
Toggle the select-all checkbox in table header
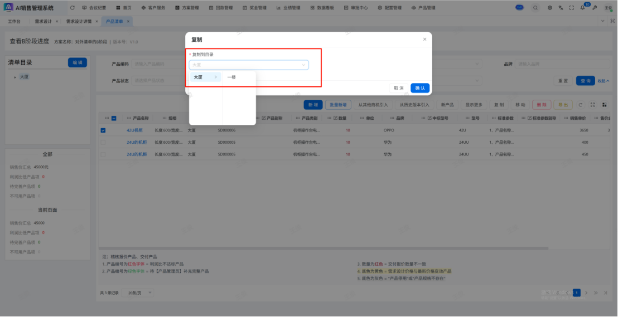(114, 118)
